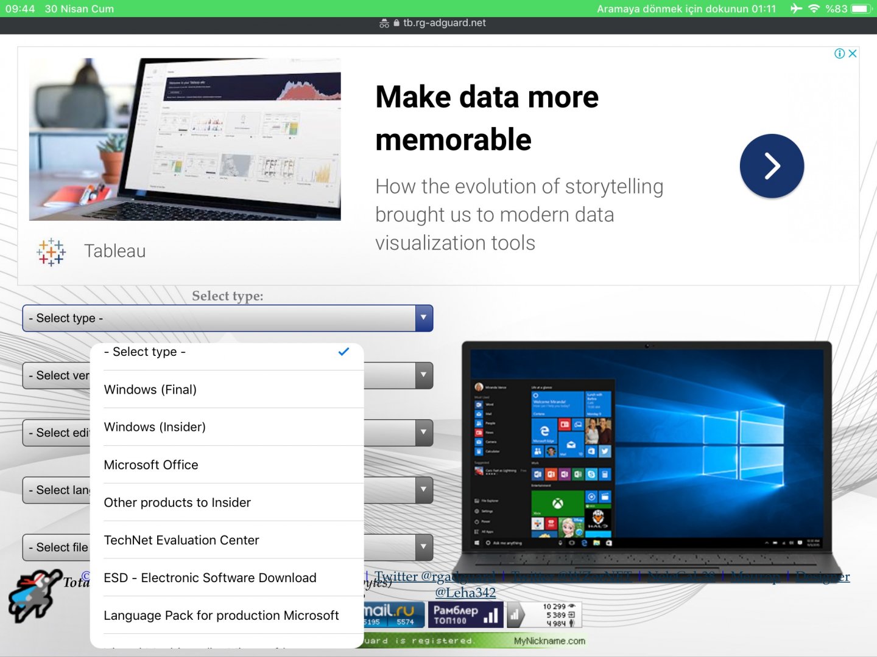Image resolution: width=877 pixels, height=657 pixels.
Task: Expand the Select version dropdown arrow
Action: pos(424,375)
